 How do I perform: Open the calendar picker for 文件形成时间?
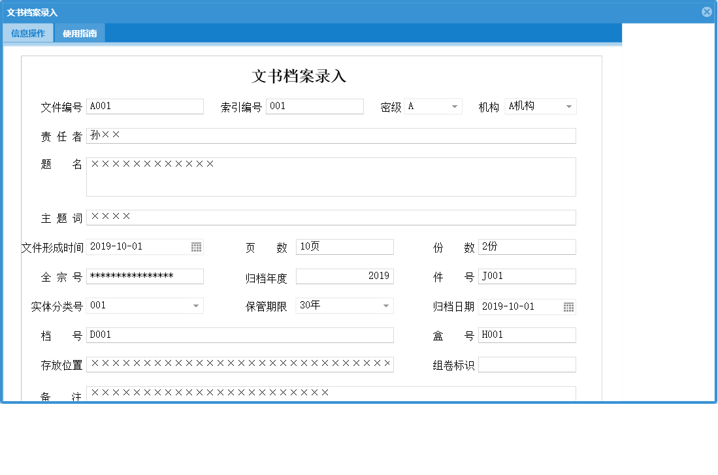click(197, 246)
